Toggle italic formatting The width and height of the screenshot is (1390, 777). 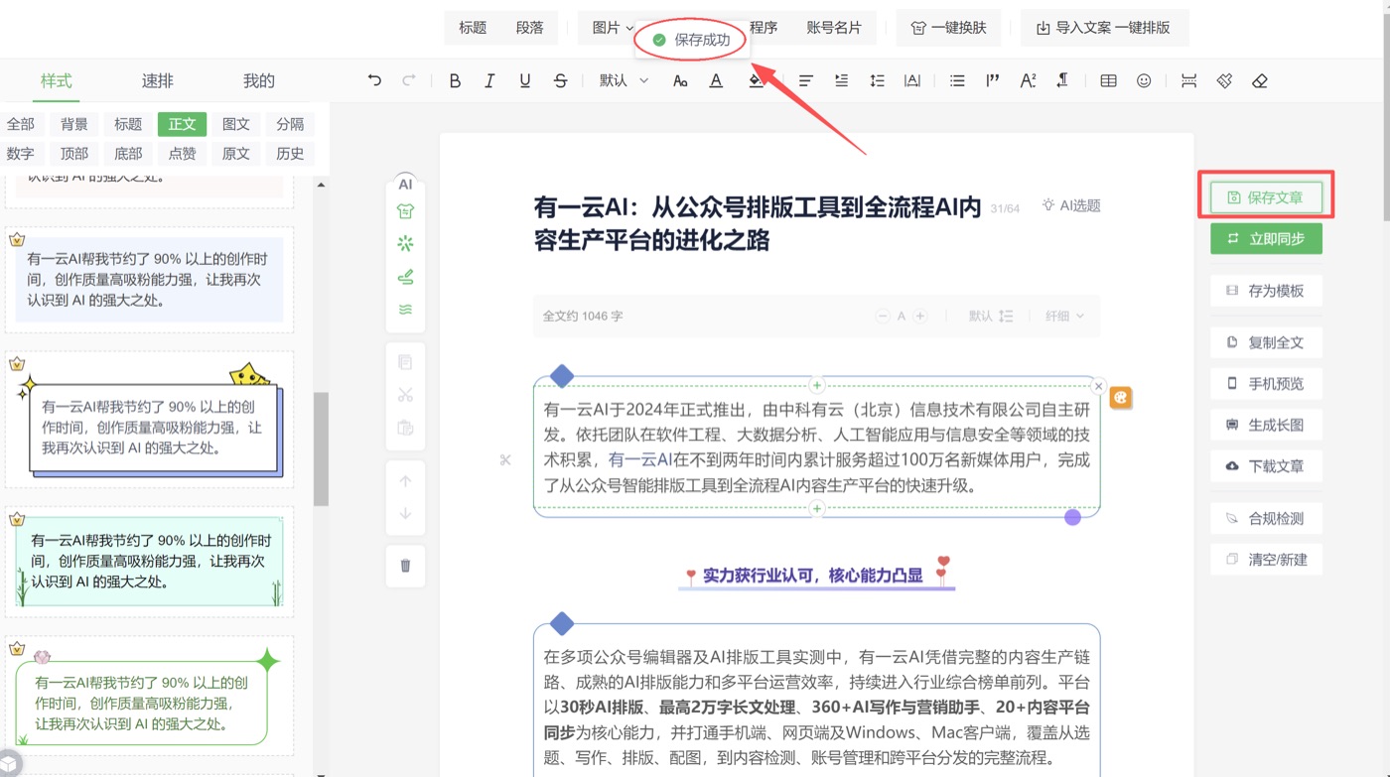click(x=489, y=81)
